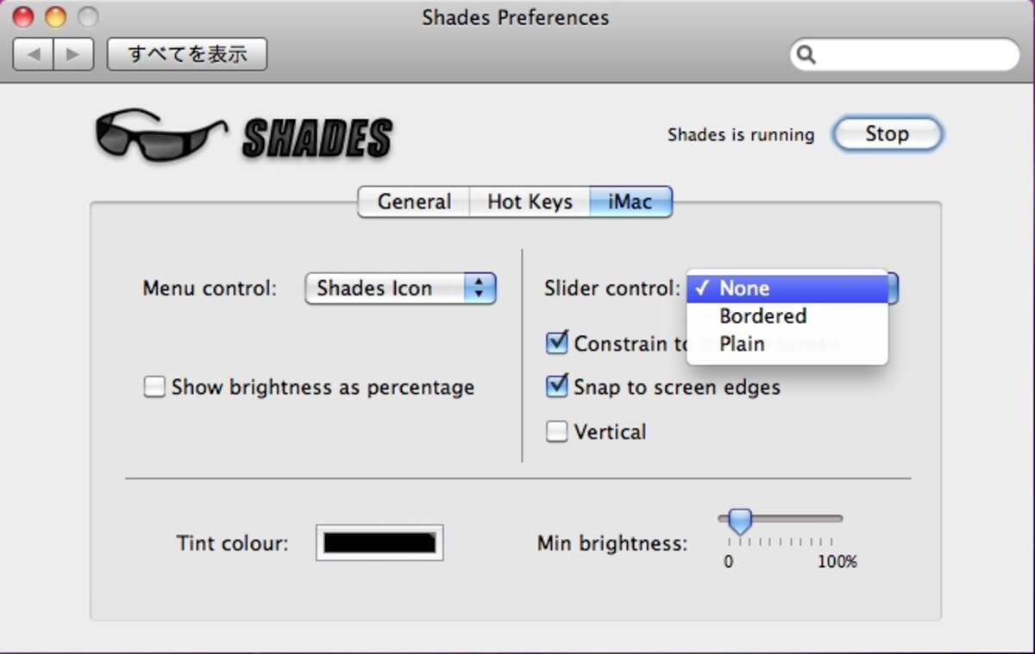Viewport: 1035px width, 654px height.
Task: Open the Menu control Shades Icon dropdown
Action: click(401, 289)
